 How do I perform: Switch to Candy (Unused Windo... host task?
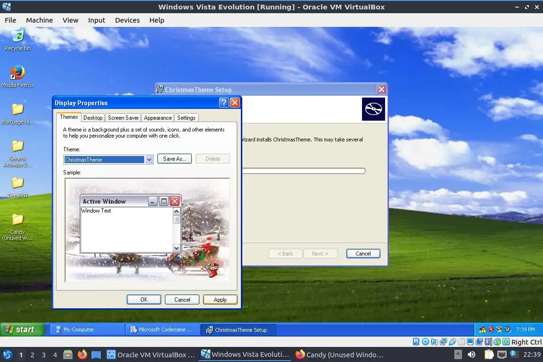339,355
